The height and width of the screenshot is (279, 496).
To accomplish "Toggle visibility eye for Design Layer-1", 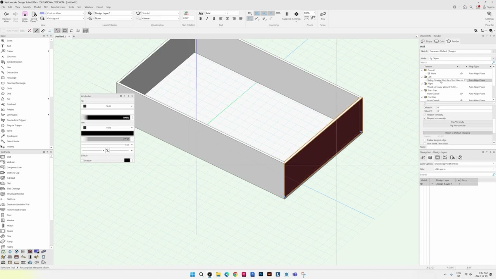I will 422,184.
